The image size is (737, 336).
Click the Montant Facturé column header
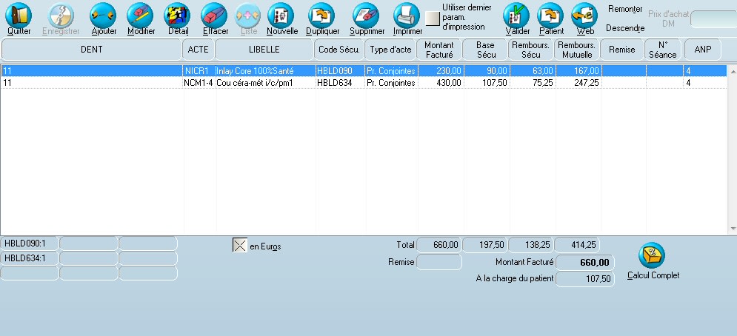tap(440, 50)
